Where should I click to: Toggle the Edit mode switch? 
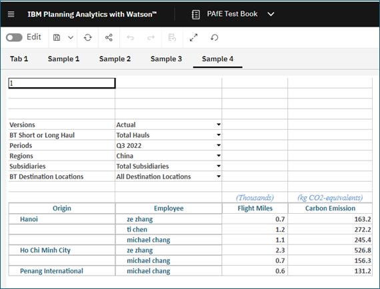click(x=14, y=37)
